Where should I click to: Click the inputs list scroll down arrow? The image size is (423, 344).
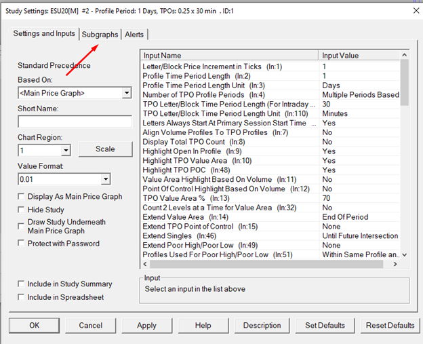[405, 254]
